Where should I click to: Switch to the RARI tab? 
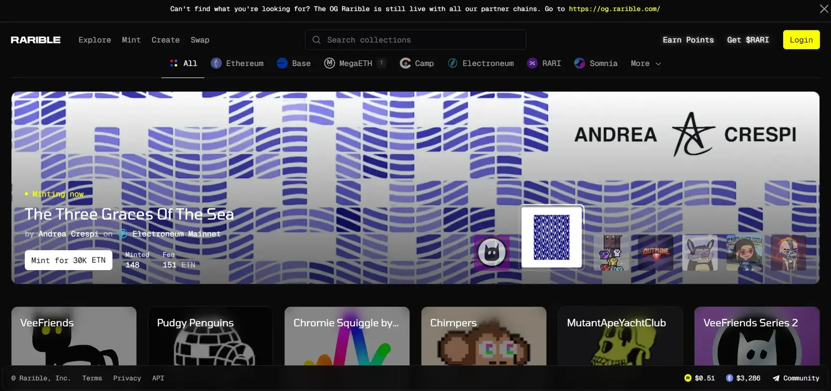click(x=544, y=63)
